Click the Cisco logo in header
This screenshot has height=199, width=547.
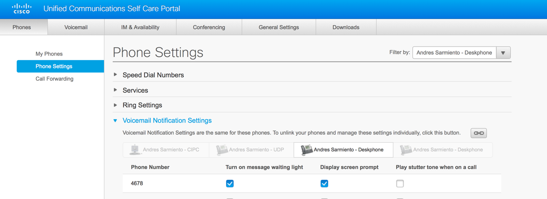22,9
